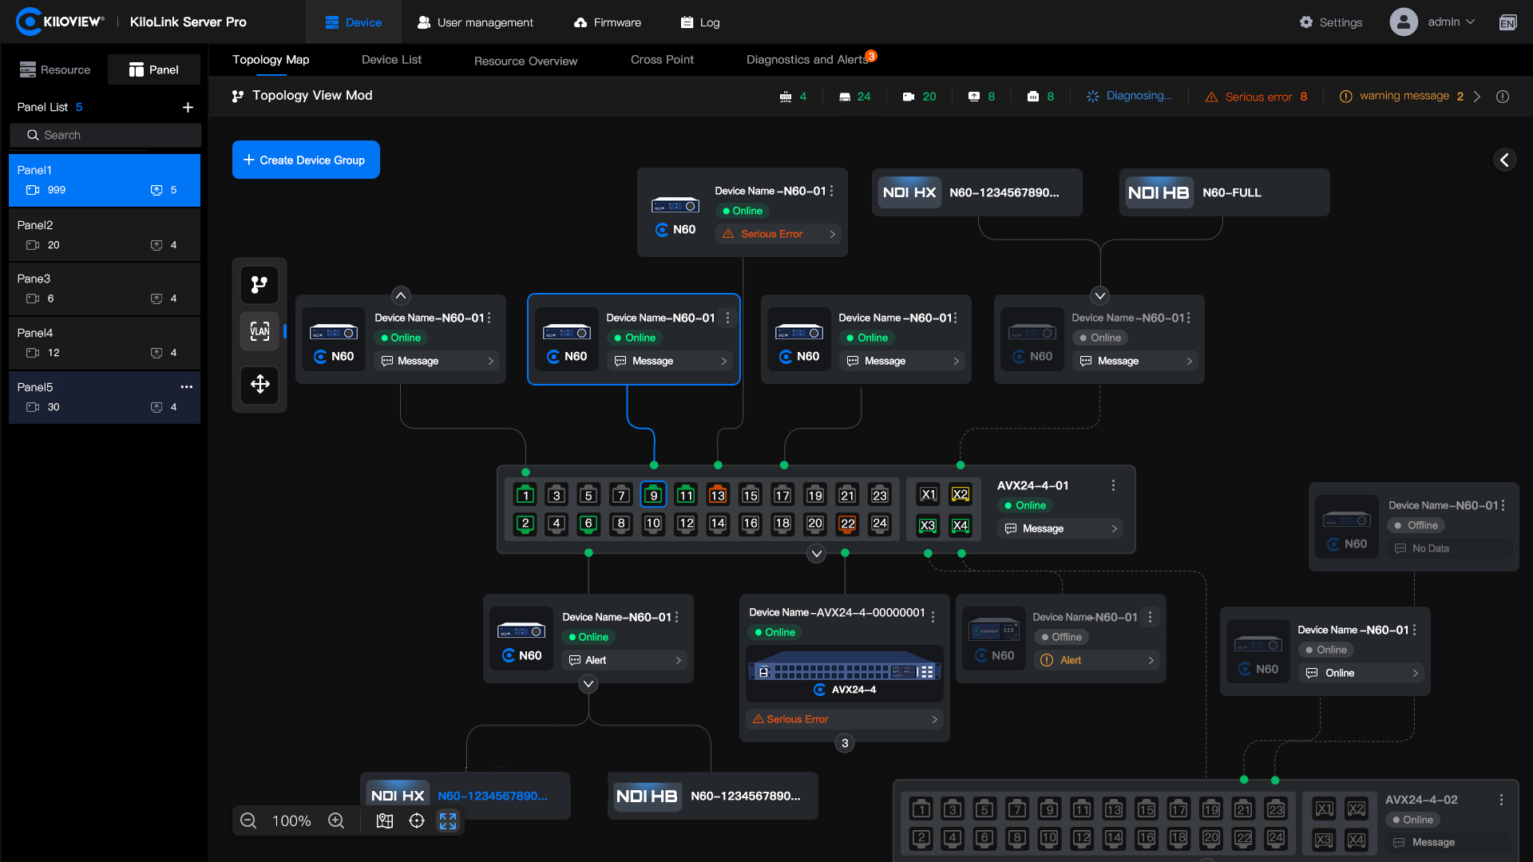Click the panel Search field
This screenshot has height=862, width=1533.
[x=105, y=135]
